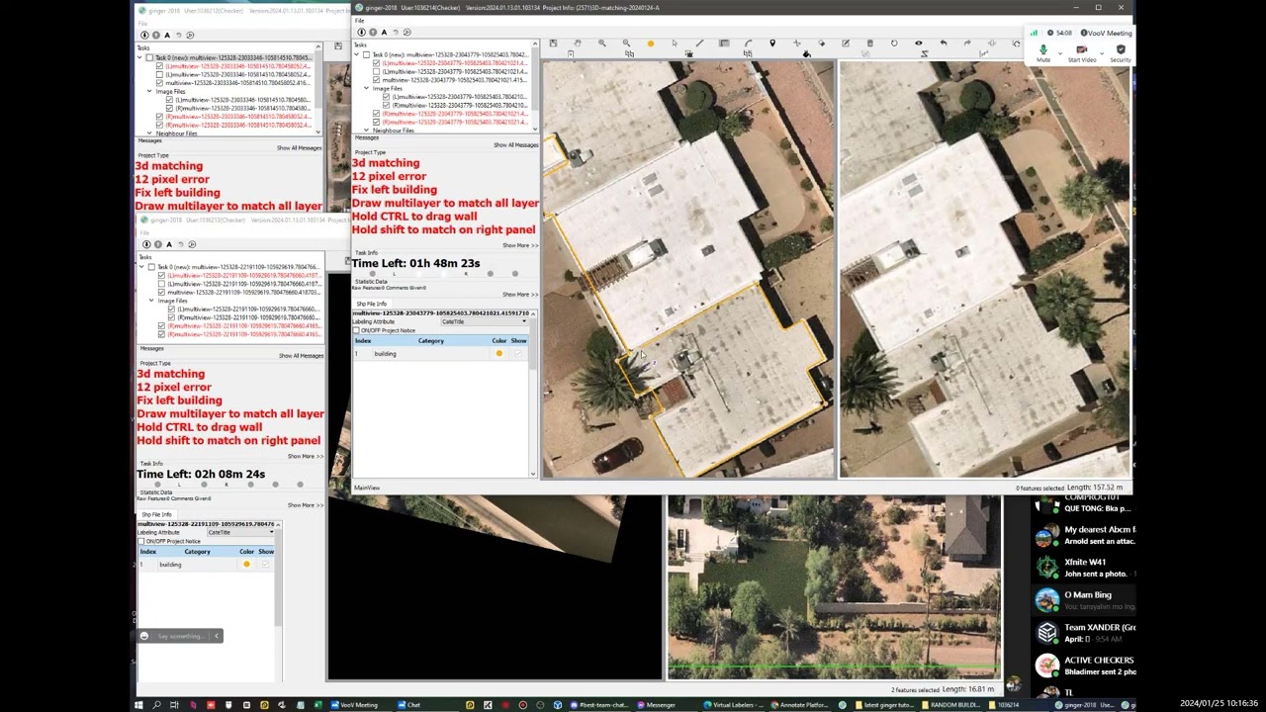Open File menu in top-left window
1266x712 pixels.
pos(142,24)
